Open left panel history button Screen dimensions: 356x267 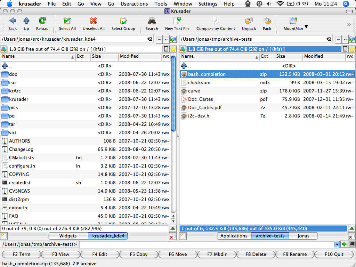[x=166, y=49]
